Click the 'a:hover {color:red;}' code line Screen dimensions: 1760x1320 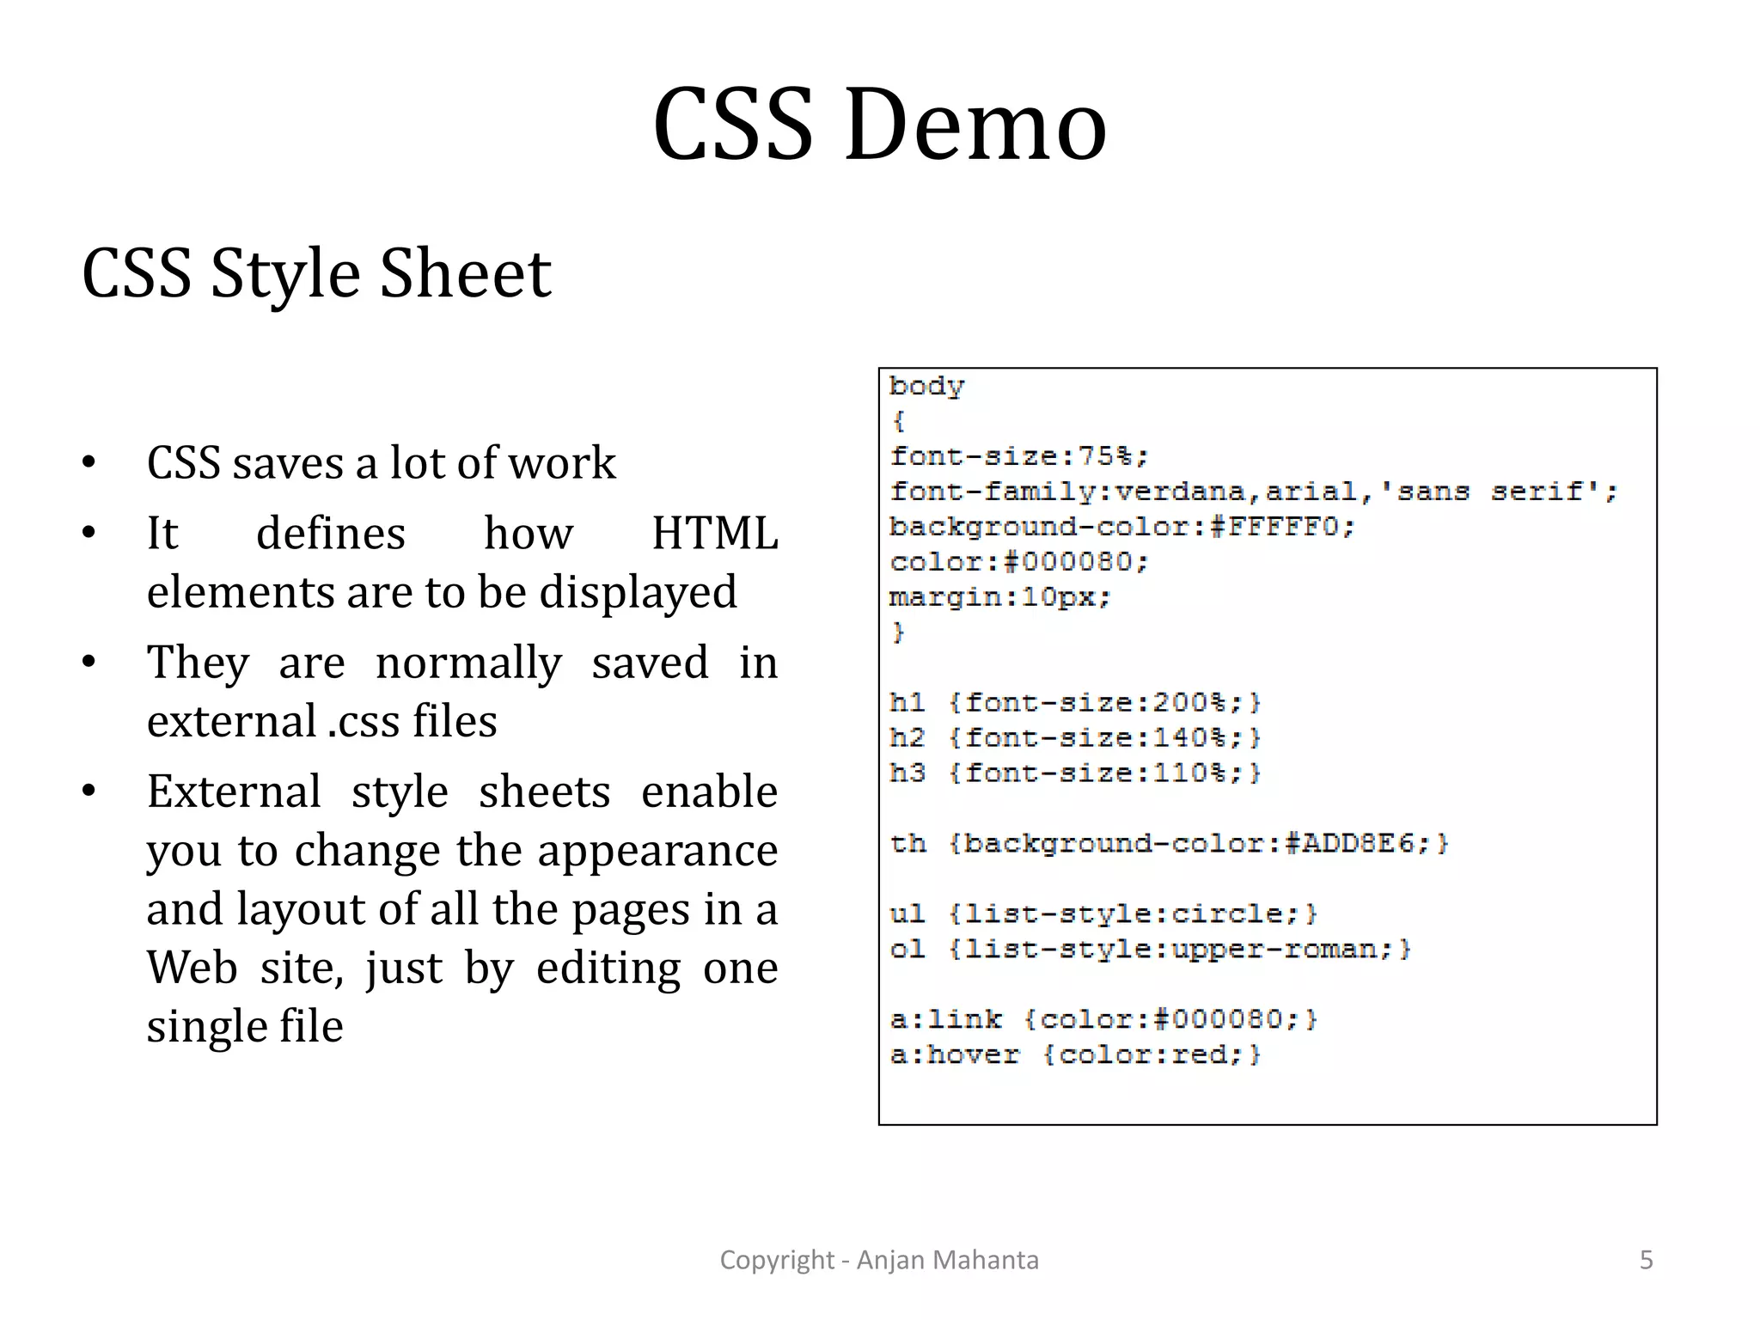click(1075, 1055)
